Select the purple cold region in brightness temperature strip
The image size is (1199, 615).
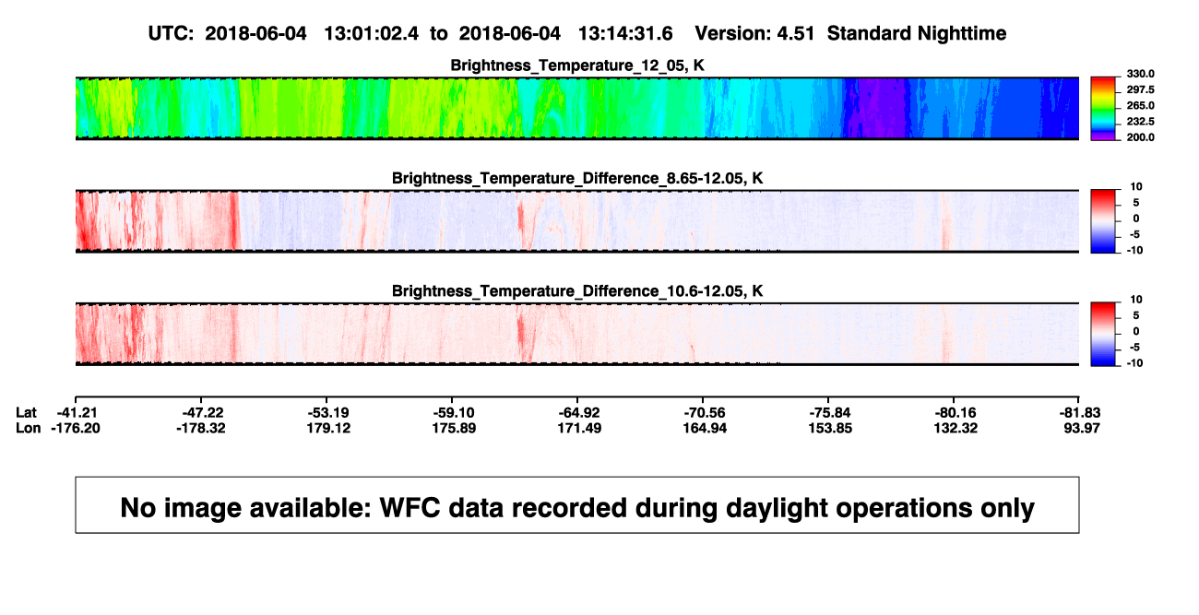coord(878,108)
